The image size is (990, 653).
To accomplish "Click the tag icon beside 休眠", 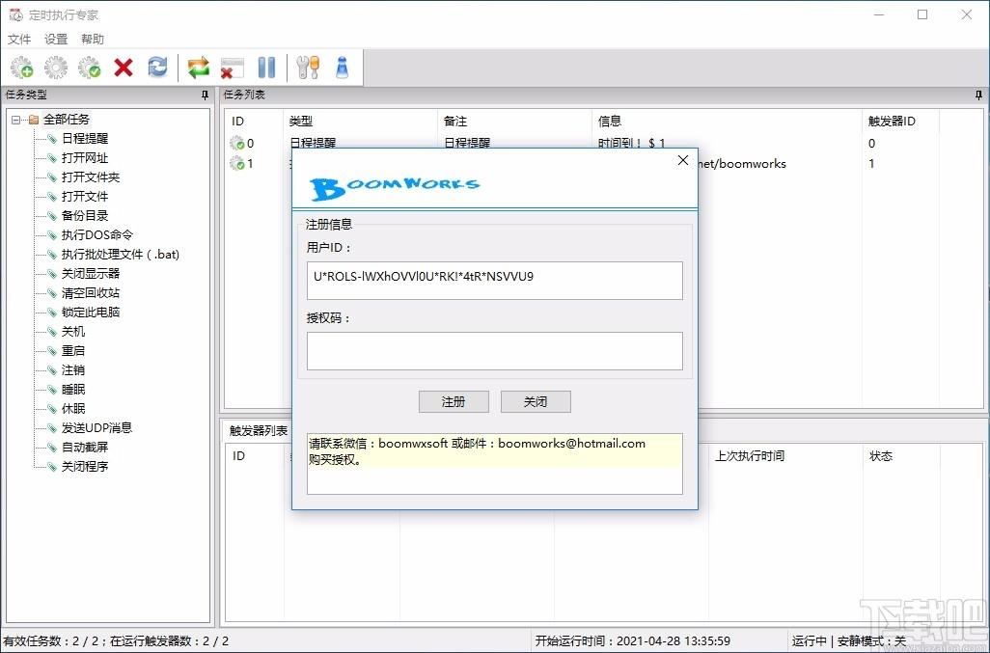I will [x=52, y=409].
